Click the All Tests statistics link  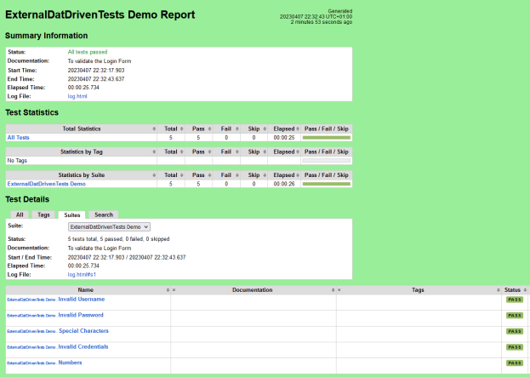coord(18,137)
